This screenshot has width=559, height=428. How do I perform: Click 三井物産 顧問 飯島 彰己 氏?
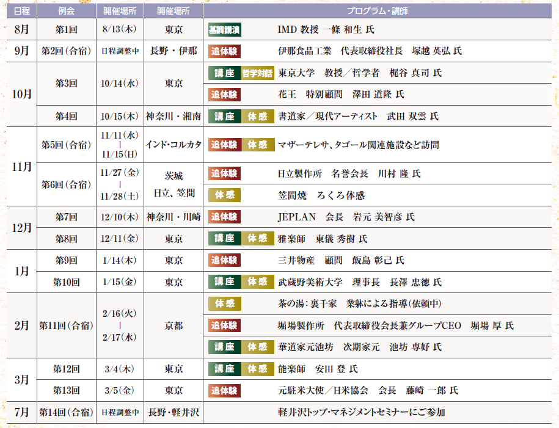coord(341,261)
